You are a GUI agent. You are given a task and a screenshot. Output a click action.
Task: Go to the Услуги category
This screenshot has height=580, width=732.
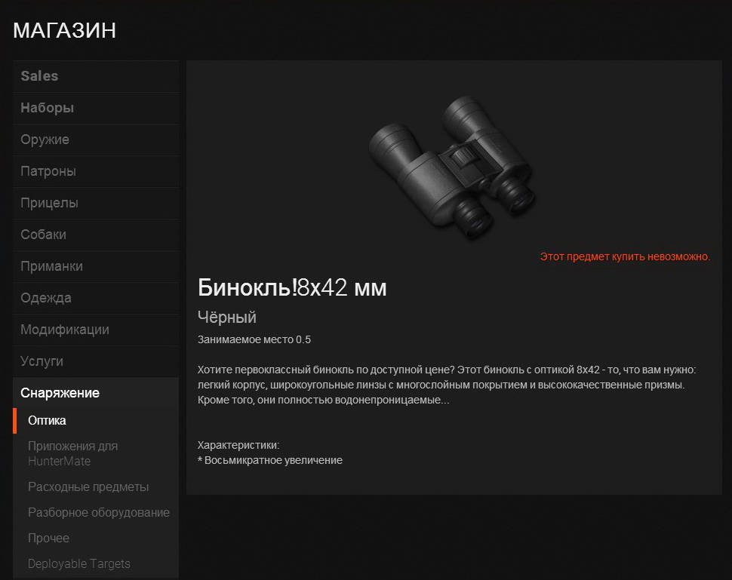pyautogui.click(x=96, y=361)
